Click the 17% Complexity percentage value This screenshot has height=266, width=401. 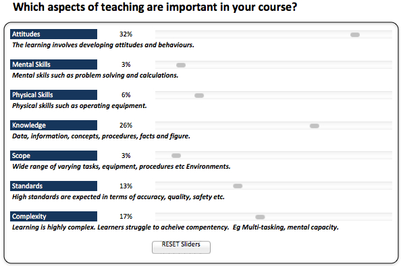126,217
